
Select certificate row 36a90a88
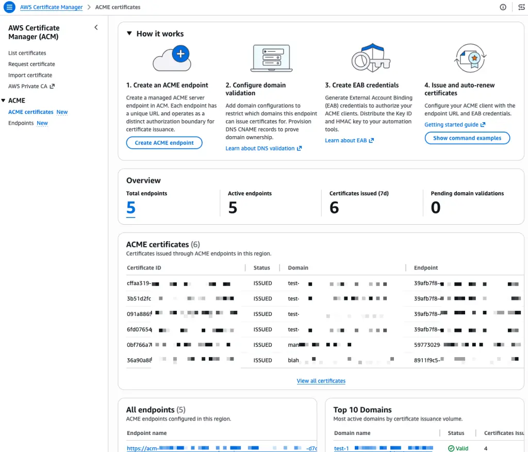point(325,360)
